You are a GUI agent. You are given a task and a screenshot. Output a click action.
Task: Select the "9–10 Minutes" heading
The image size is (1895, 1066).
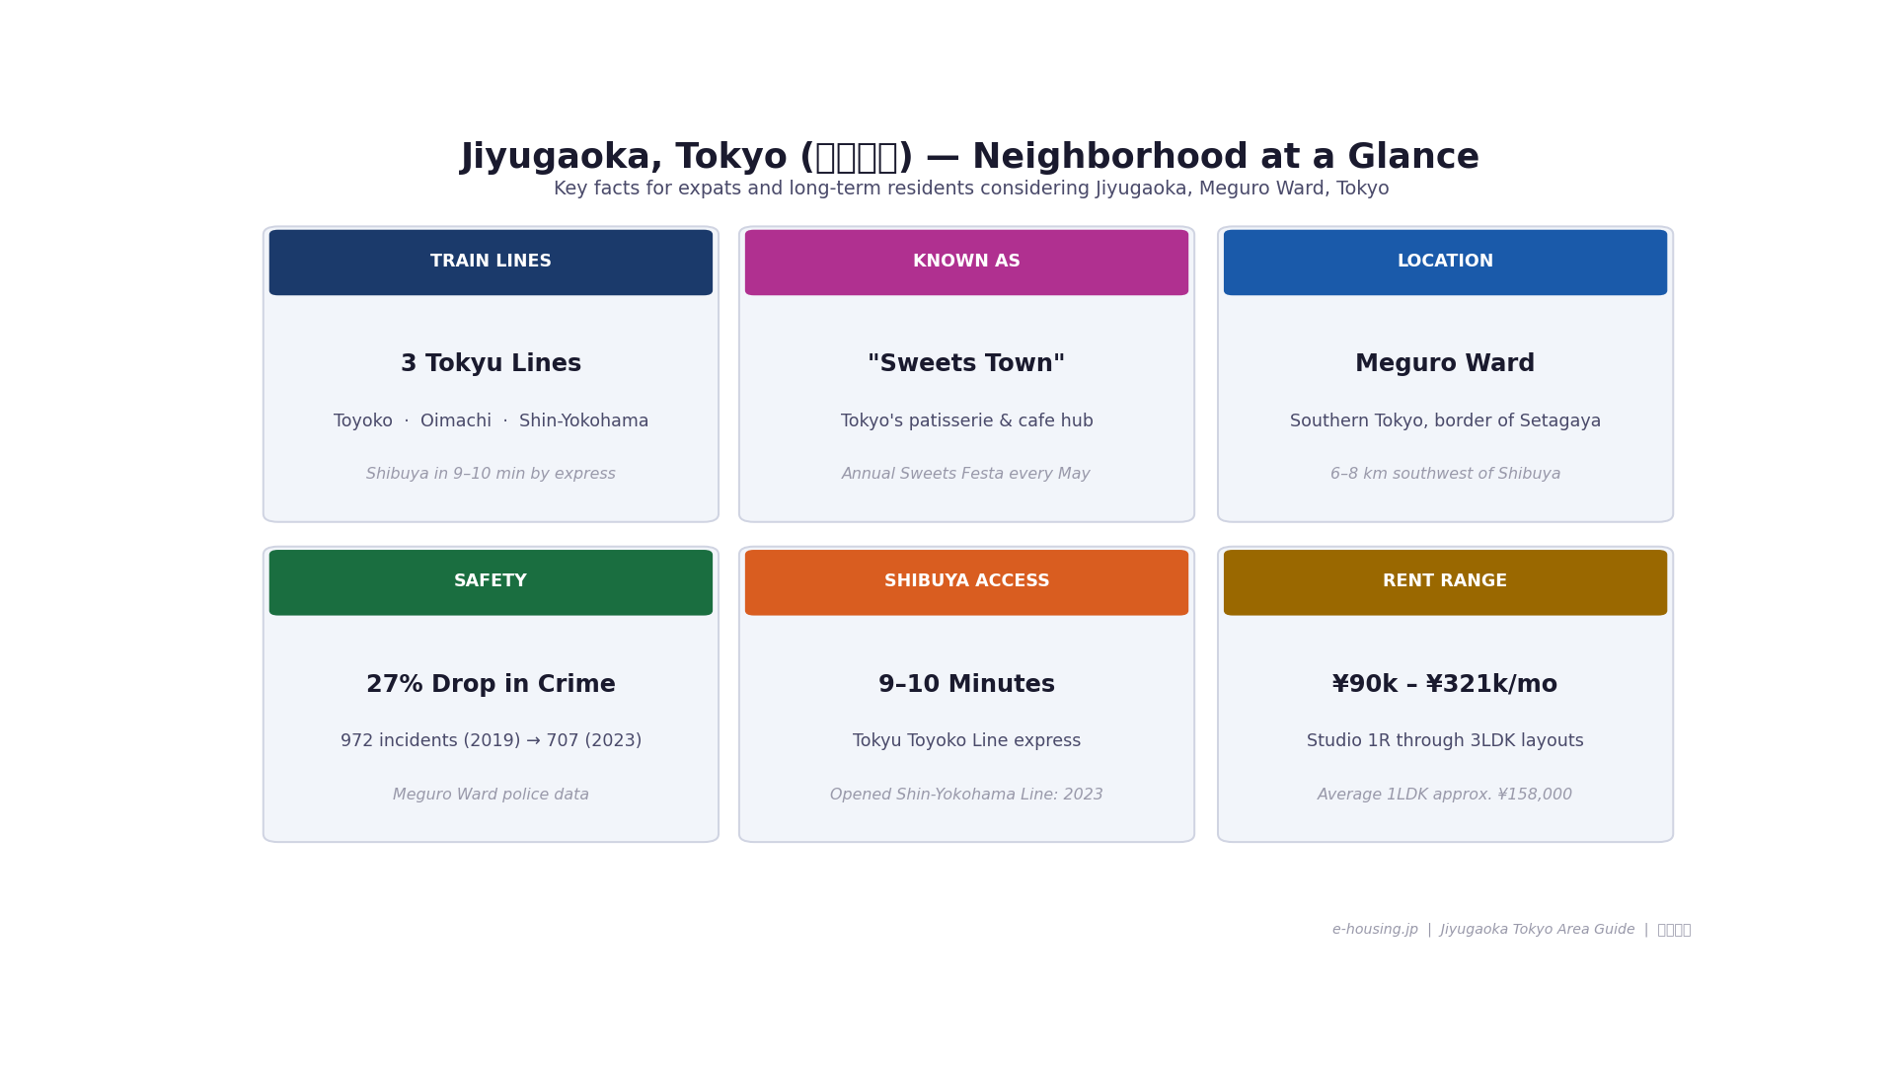[966, 685]
